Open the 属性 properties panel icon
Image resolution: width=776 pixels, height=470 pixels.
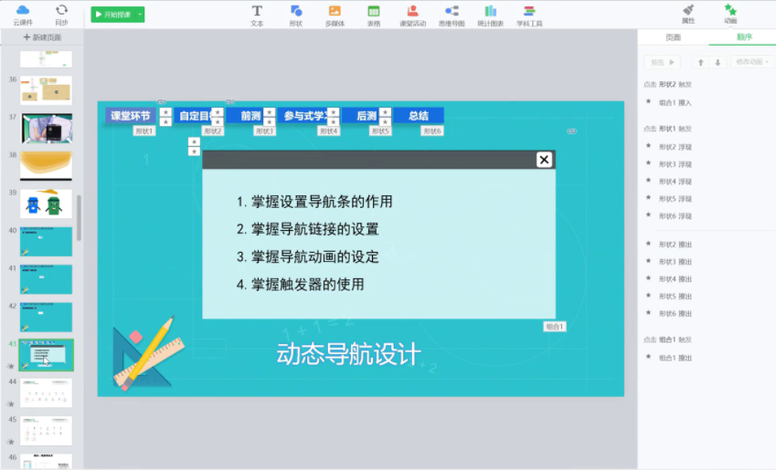coord(688,14)
